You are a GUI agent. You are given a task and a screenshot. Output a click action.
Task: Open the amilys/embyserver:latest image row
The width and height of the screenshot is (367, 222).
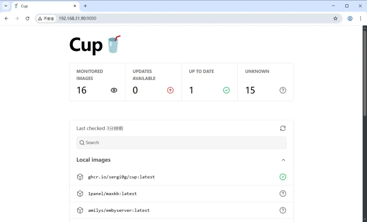click(181, 210)
